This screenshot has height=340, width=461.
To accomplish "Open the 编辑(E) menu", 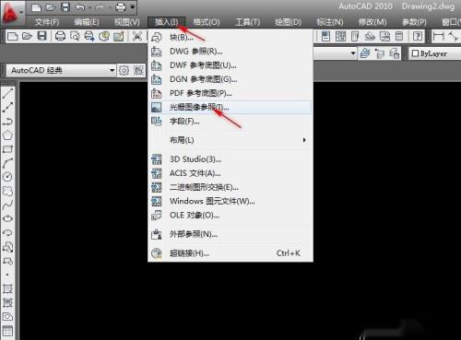I will pyautogui.click(x=87, y=22).
